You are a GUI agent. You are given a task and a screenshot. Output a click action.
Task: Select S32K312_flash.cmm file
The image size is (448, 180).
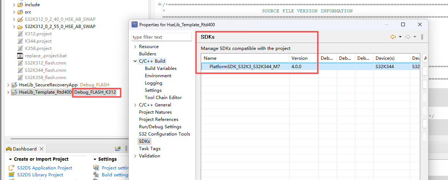coord(45,63)
